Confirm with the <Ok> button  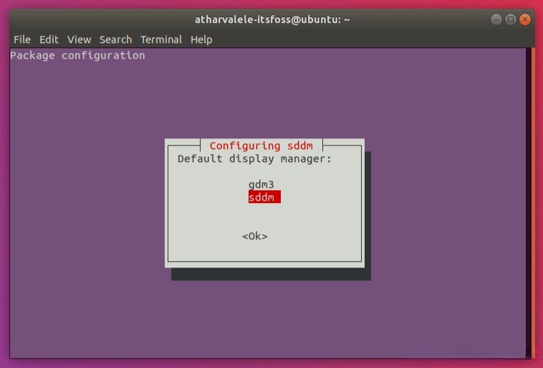255,236
